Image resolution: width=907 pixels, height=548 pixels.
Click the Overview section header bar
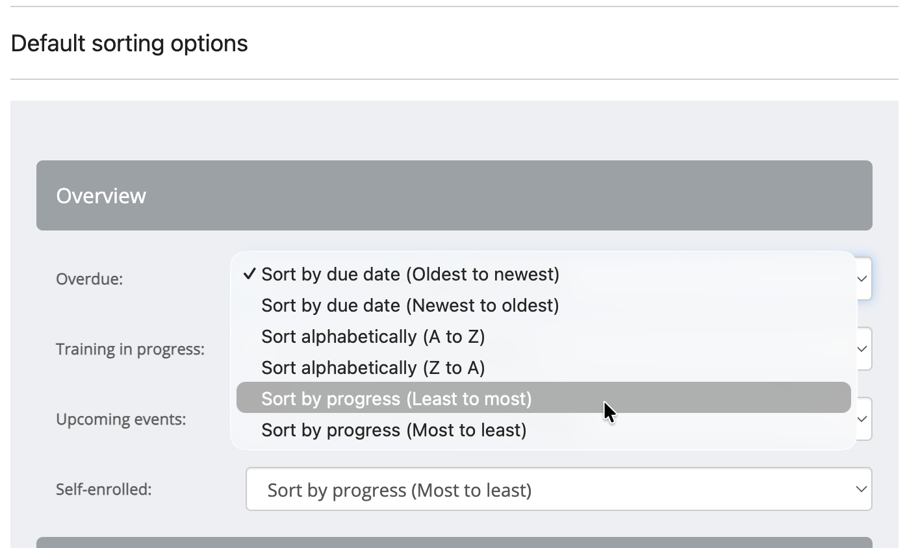click(453, 195)
